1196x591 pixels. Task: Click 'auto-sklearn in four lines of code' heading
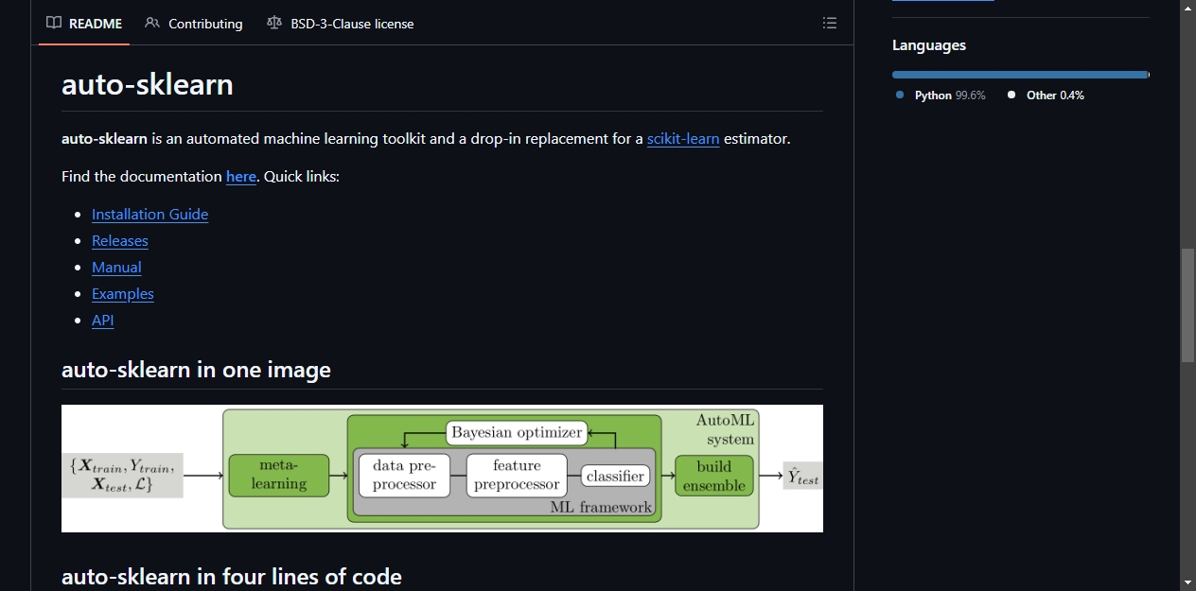tap(232, 576)
